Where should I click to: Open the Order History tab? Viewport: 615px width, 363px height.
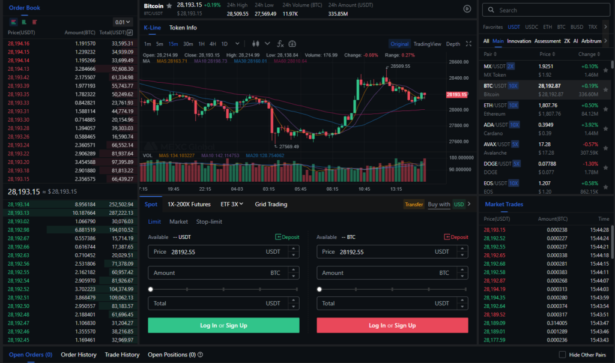coord(78,355)
